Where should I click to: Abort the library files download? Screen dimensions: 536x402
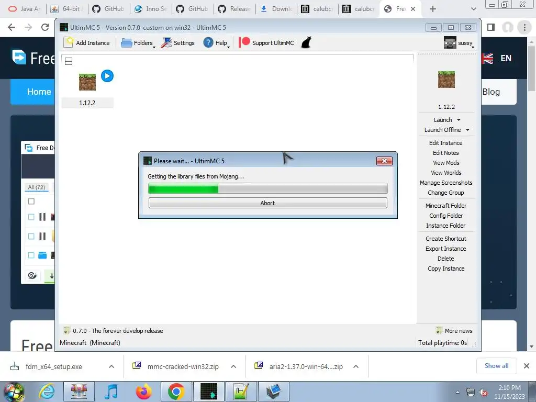pos(267,203)
